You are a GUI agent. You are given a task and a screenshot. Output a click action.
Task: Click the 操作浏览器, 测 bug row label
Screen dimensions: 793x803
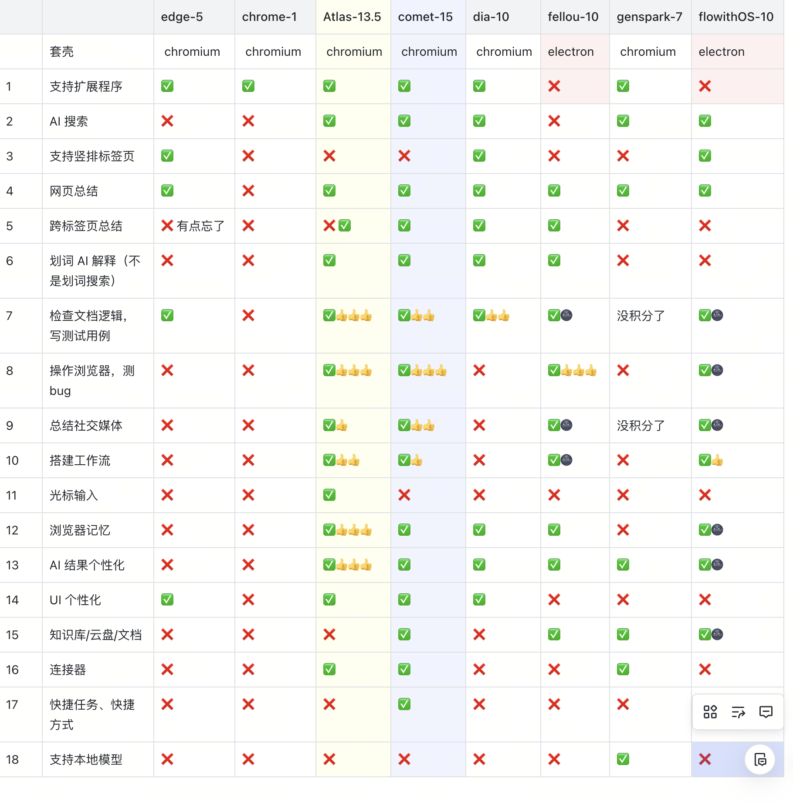pyautogui.click(x=92, y=381)
